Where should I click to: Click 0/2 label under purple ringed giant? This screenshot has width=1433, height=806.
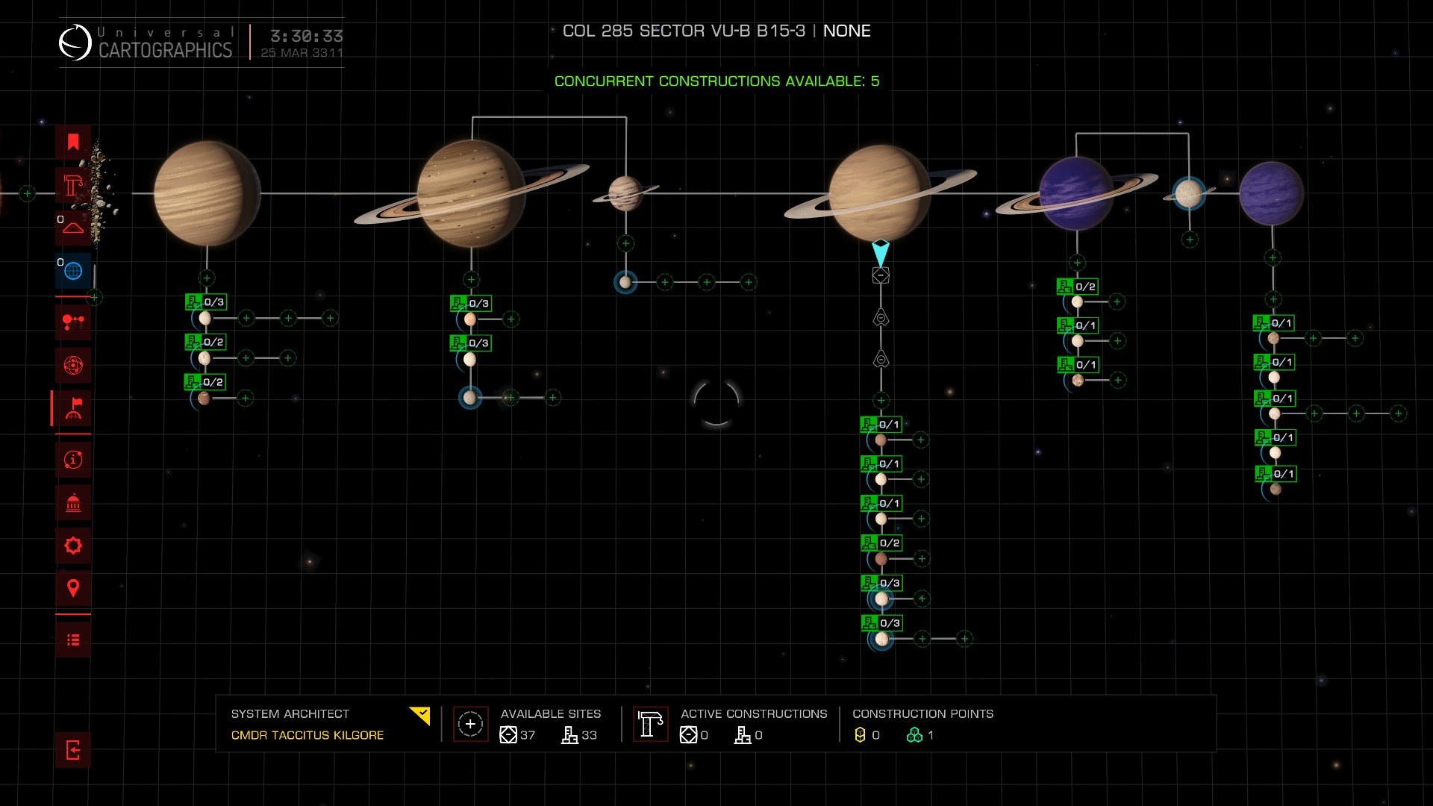pos(1078,287)
